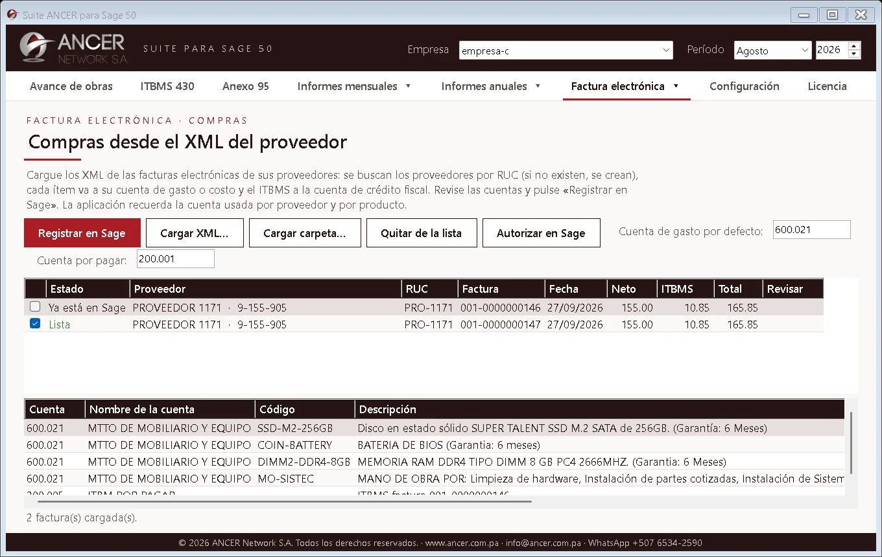The height and width of the screenshot is (557, 882).
Task: Select invoice number 001-0000000147
Action: (501, 324)
